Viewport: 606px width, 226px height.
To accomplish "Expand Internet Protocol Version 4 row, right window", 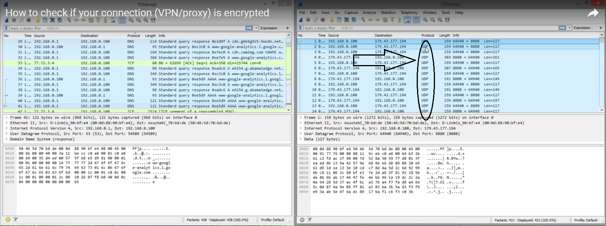I will 301,128.
